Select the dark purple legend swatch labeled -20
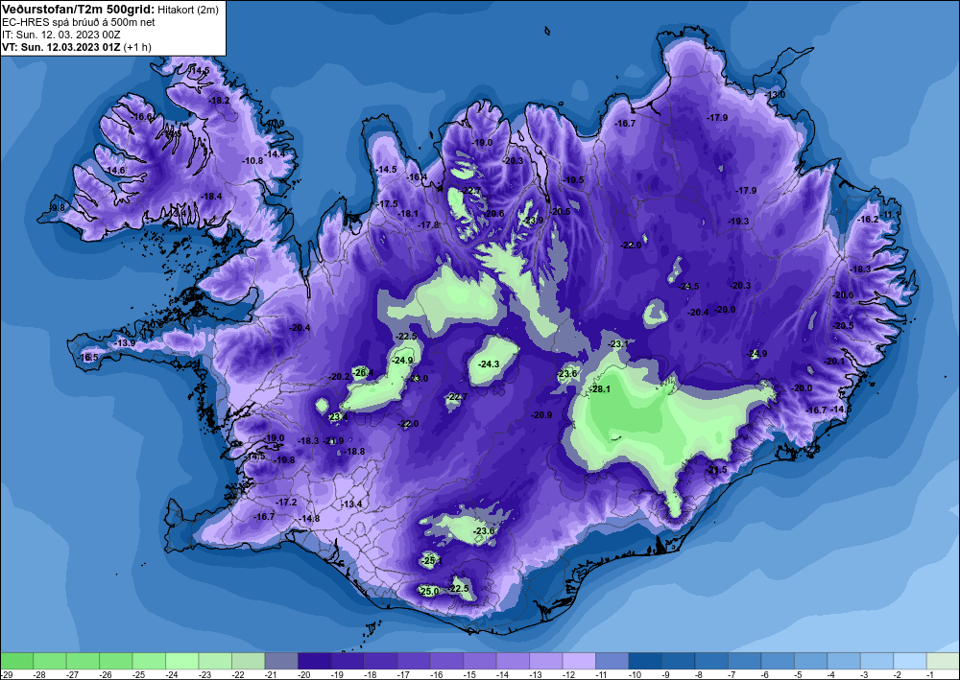The height and width of the screenshot is (680, 960). (x=314, y=661)
